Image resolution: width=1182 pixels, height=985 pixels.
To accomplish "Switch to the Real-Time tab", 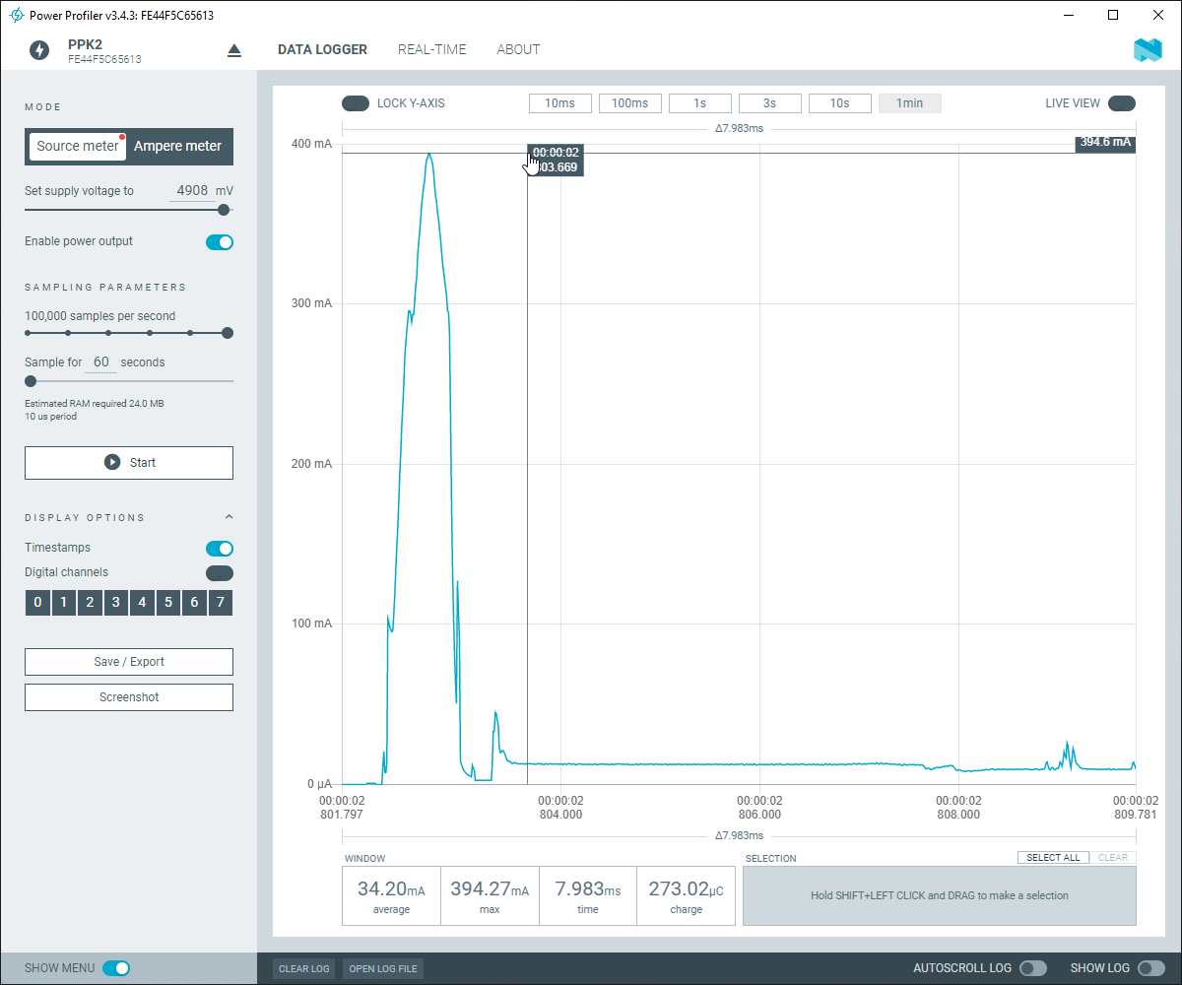I will pyautogui.click(x=431, y=49).
